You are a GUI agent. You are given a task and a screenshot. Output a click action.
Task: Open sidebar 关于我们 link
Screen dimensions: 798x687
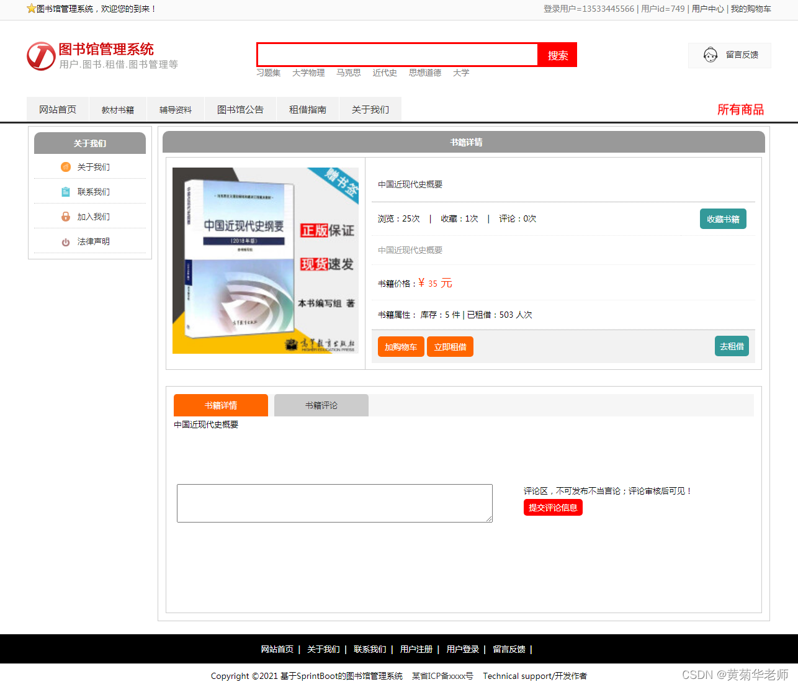point(94,167)
